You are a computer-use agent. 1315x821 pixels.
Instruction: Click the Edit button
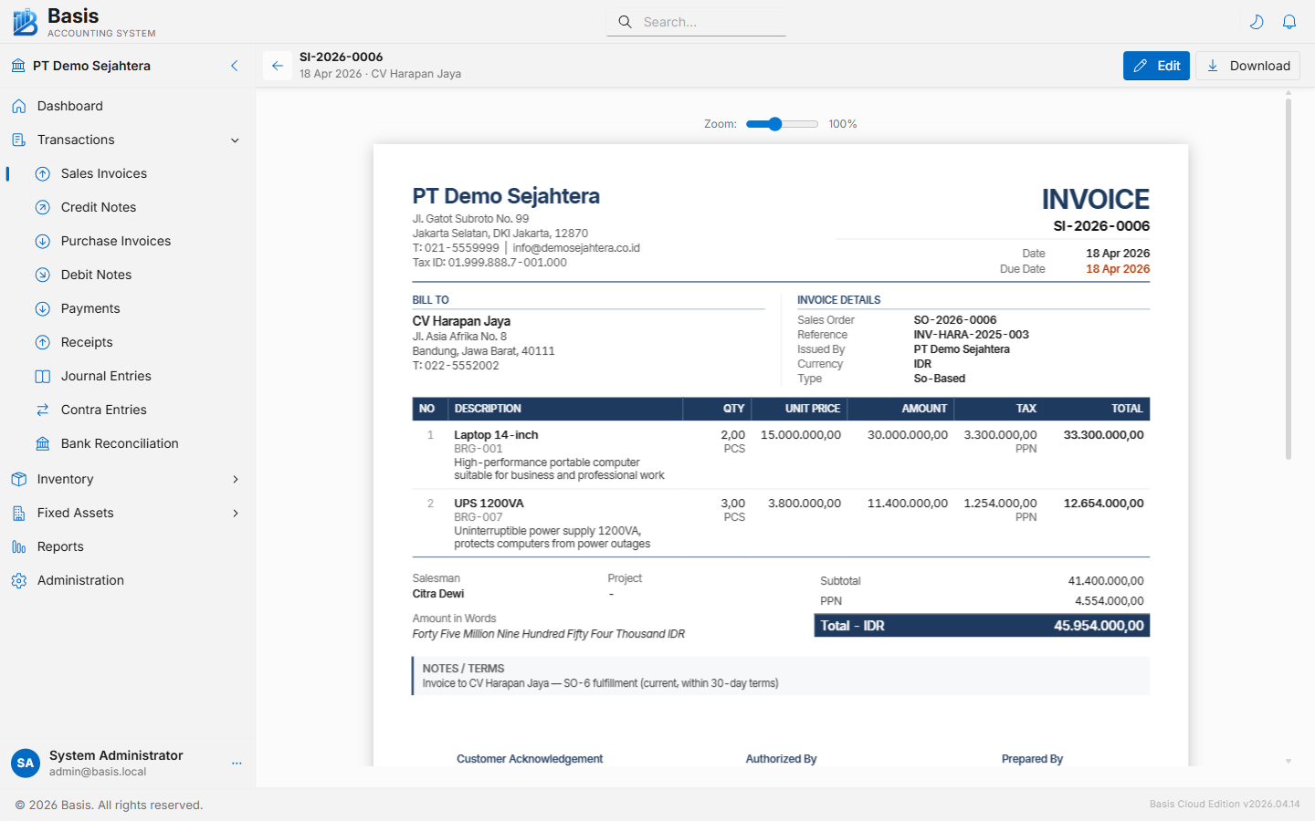[x=1156, y=66]
